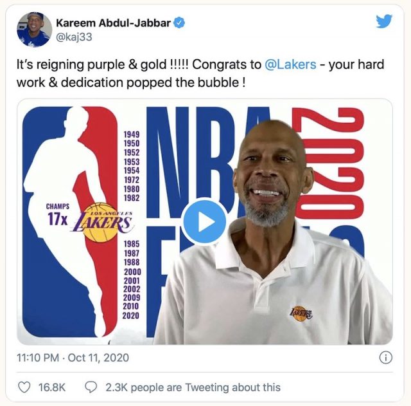Open the tweet info circle icon
This screenshot has height=406, width=411.
tap(386, 358)
